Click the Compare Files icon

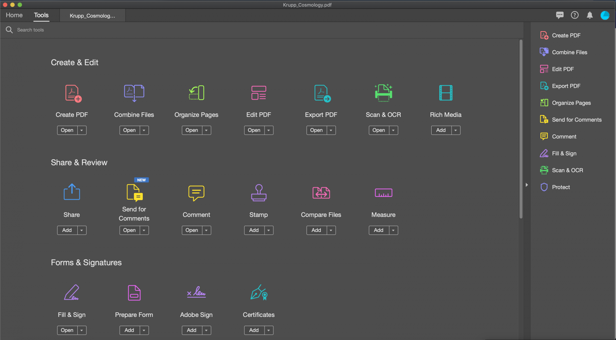tap(321, 193)
